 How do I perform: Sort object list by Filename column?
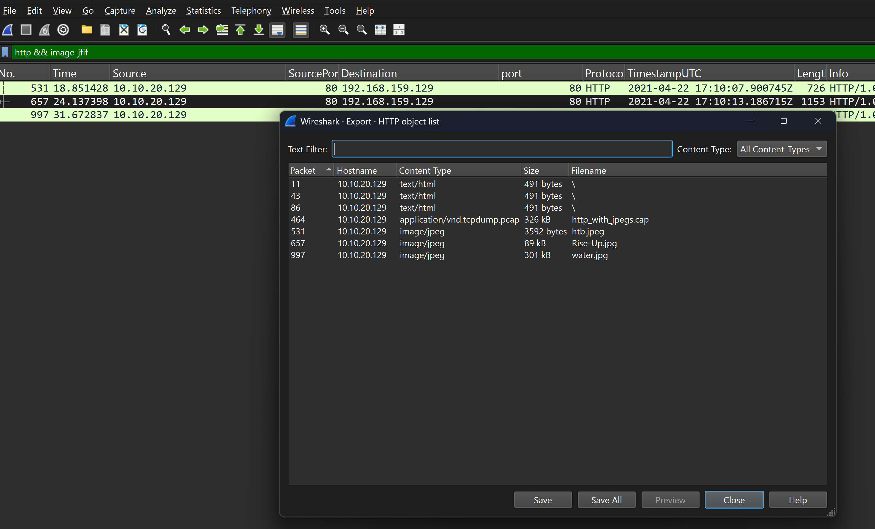point(697,170)
